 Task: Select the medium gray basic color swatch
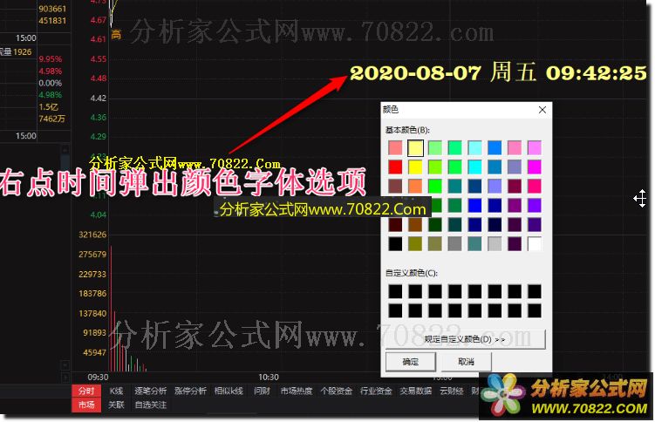pos(455,244)
